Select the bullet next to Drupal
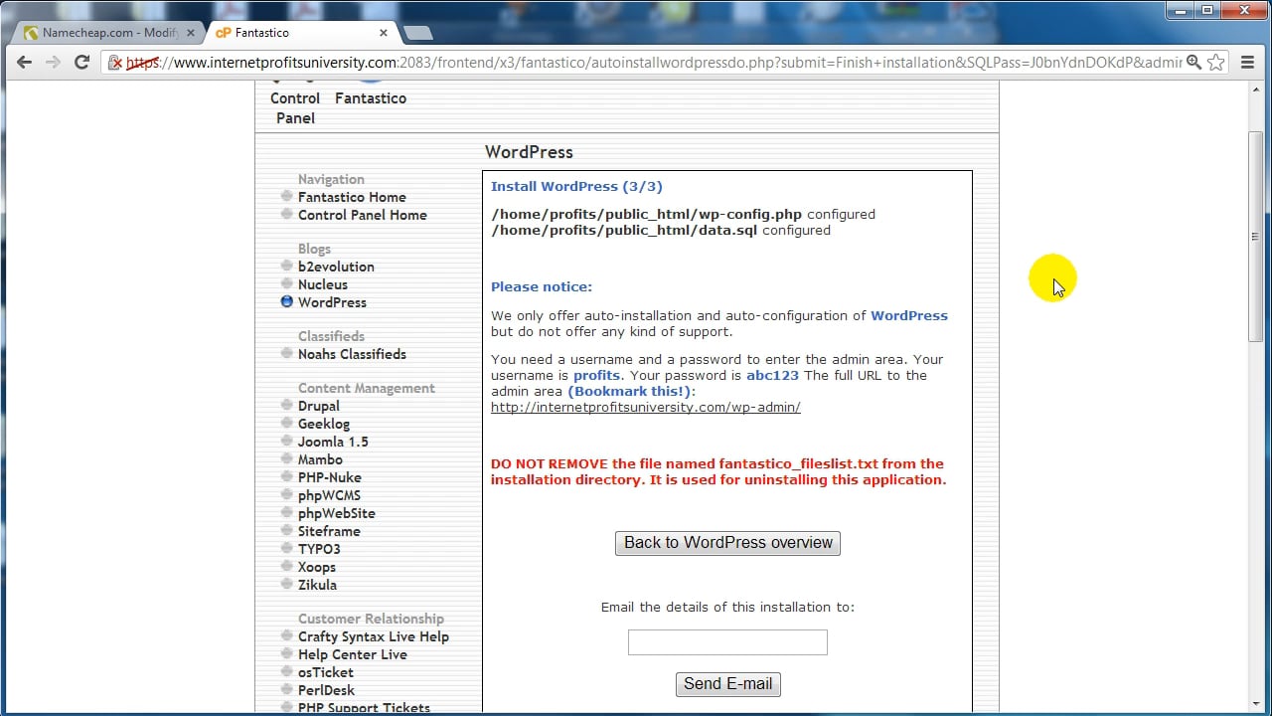 (286, 406)
